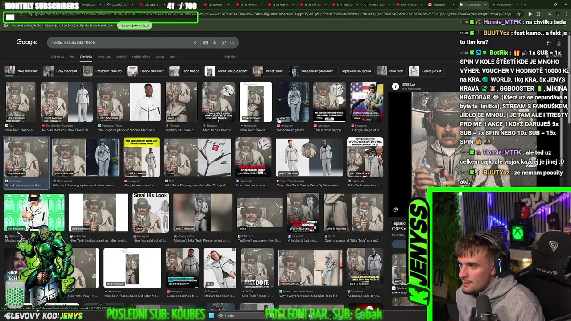Clear the search box with the X icon

194,42
